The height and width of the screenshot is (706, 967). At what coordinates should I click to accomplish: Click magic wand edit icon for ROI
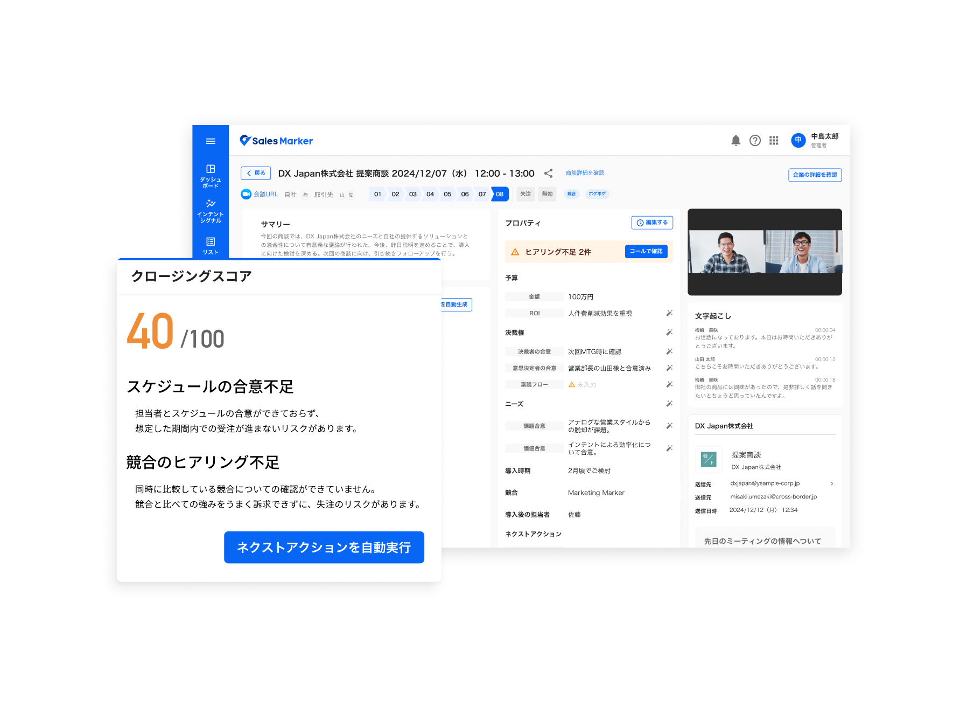[x=669, y=313]
